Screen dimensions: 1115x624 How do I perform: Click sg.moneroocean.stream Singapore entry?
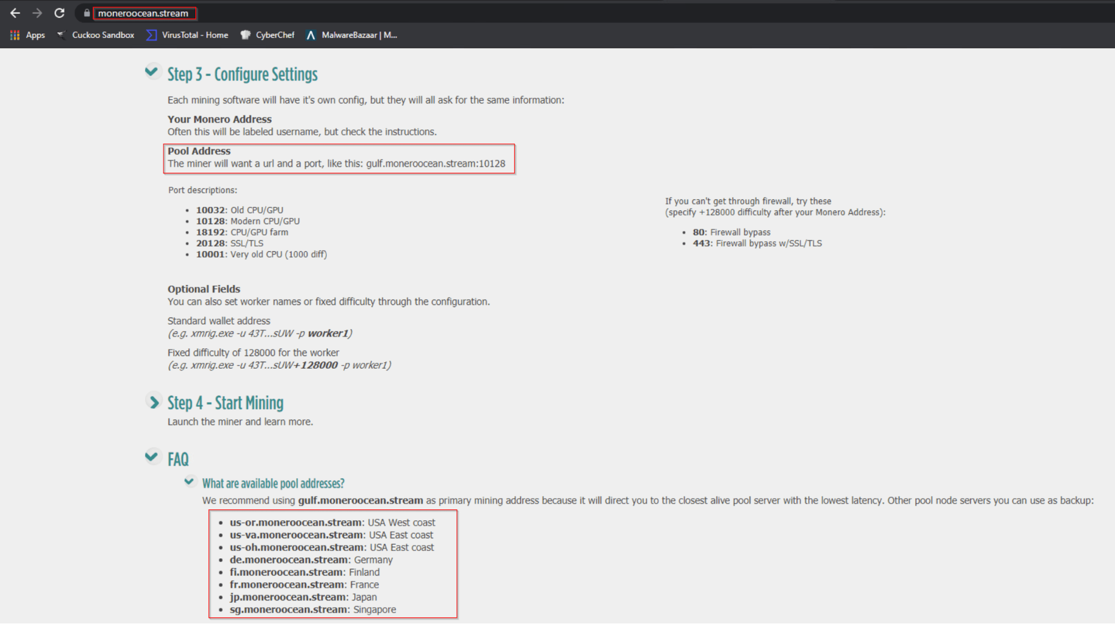(313, 610)
